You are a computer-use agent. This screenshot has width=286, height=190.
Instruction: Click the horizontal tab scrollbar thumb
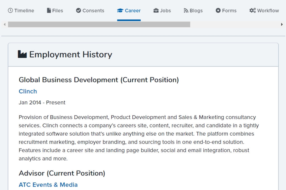click(x=99, y=25)
